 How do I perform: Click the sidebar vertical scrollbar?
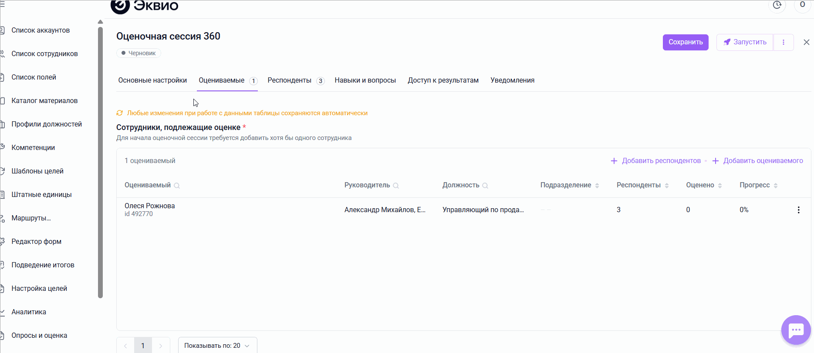click(x=101, y=162)
